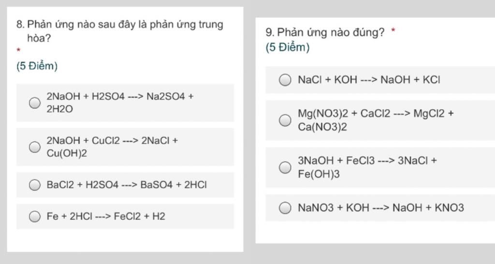Image resolution: width=495 pixels, height=264 pixels.
Task: Click the (5 Điểm) label under question 9
Action: [x=288, y=47]
